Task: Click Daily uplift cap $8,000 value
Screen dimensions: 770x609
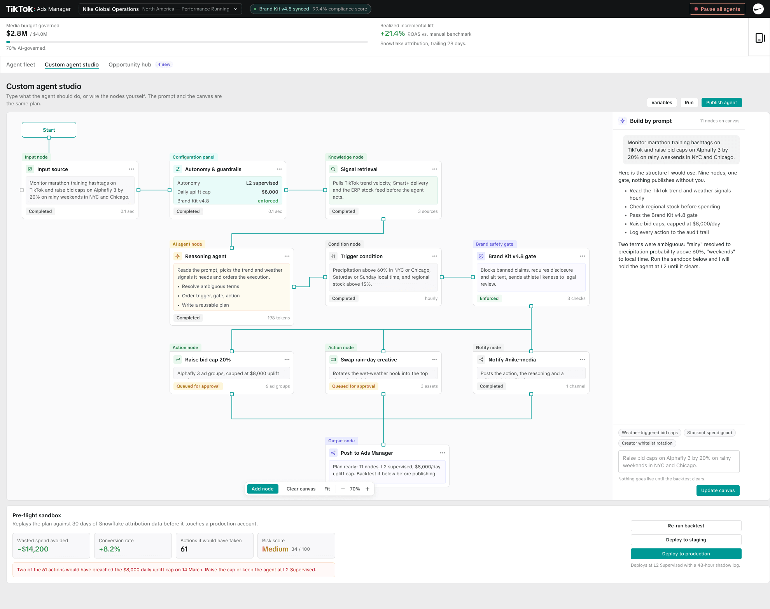Action: click(x=270, y=192)
